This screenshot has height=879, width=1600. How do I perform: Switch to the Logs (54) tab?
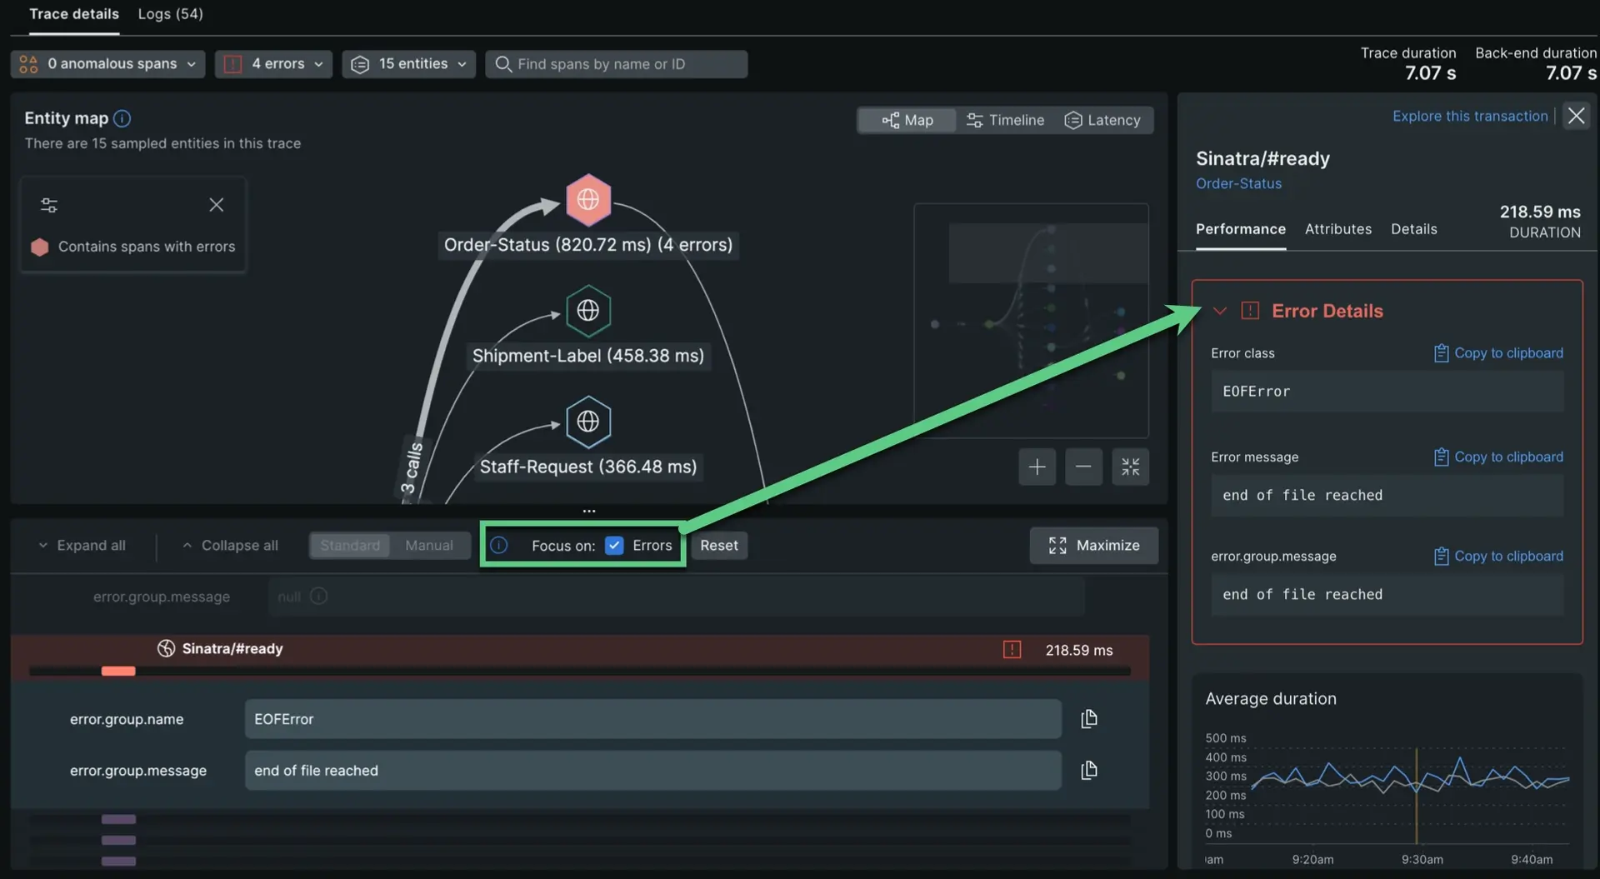pyautogui.click(x=170, y=14)
